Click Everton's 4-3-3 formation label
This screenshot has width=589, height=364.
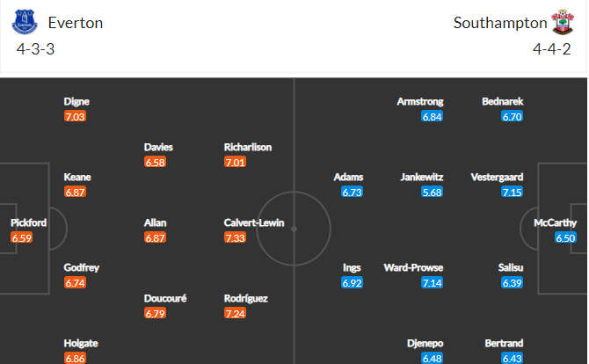click(36, 49)
